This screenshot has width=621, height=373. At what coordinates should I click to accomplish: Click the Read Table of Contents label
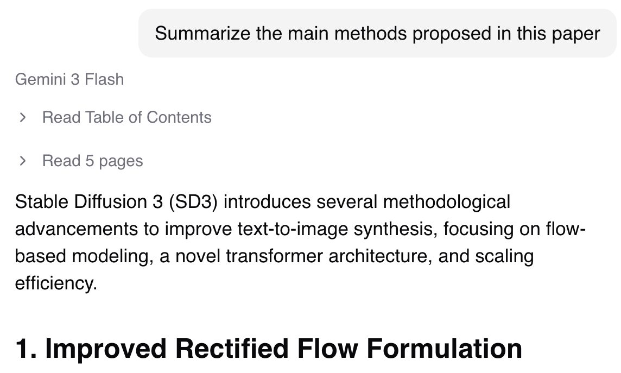click(x=126, y=117)
